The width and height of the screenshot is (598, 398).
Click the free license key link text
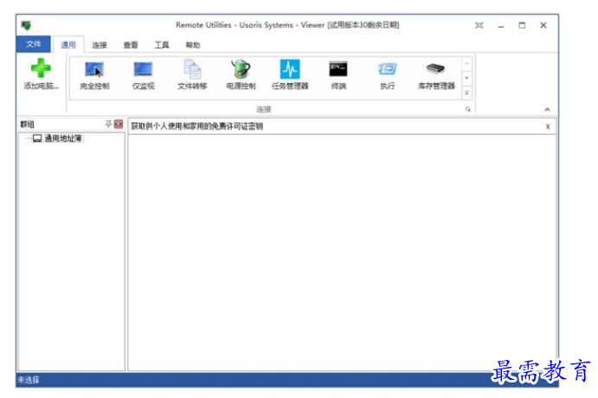[196, 126]
